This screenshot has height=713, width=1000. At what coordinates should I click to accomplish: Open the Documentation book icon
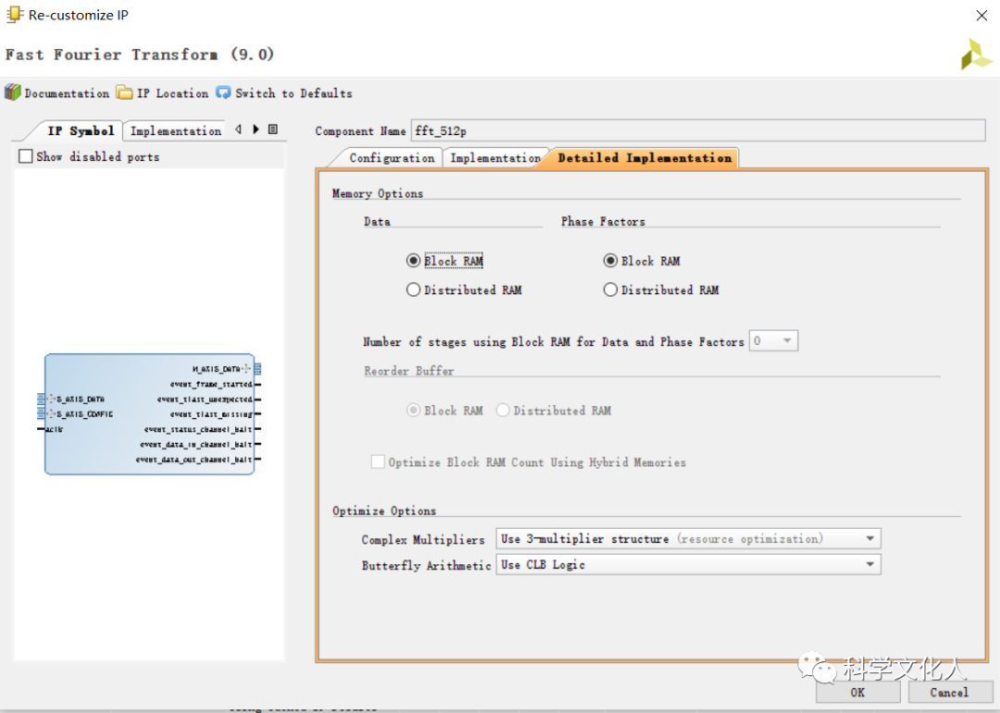13,92
